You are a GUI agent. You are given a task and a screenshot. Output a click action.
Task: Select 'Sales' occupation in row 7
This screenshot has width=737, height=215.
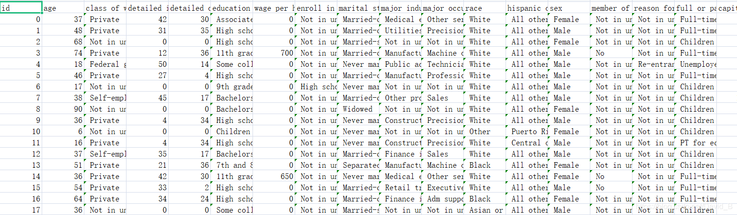coord(443,98)
